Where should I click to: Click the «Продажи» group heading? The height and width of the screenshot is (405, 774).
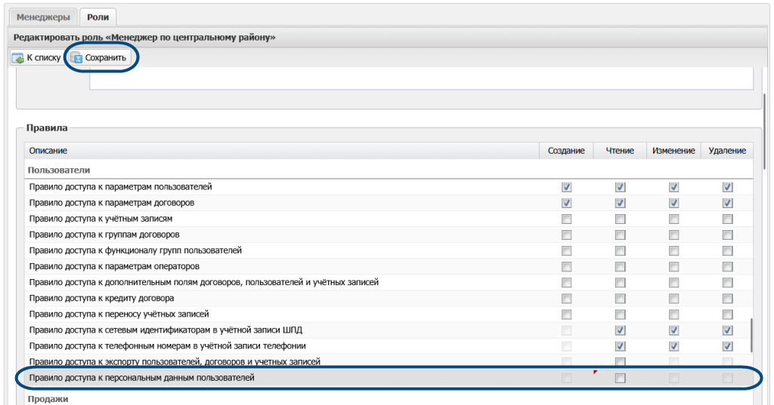pyautogui.click(x=48, y=398)
